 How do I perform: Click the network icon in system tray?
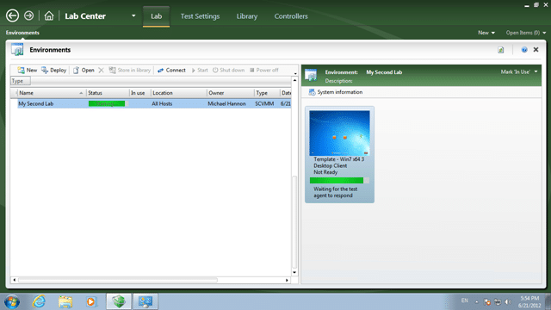click(498, 302)
